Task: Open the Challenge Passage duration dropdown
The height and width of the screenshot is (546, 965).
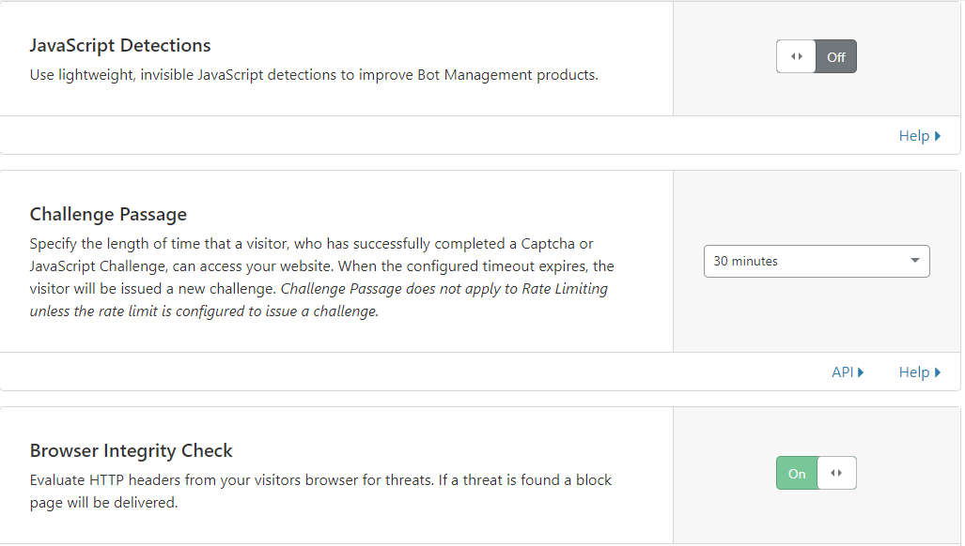Action: pyautogui.click(x=817, y=261)
